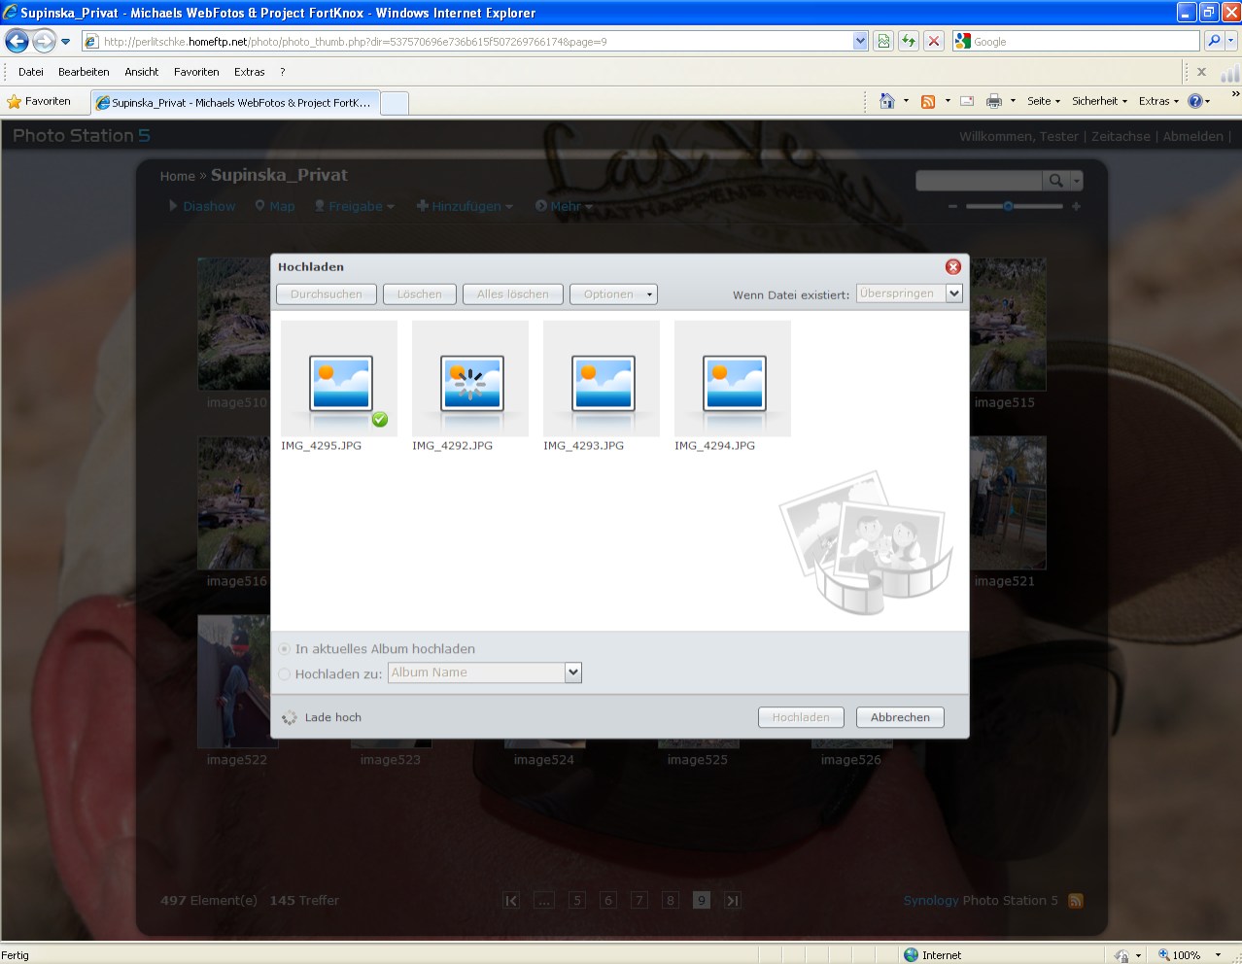Close the Hochladen dialog with red X

pyautogui.click(x=952, y=267)
